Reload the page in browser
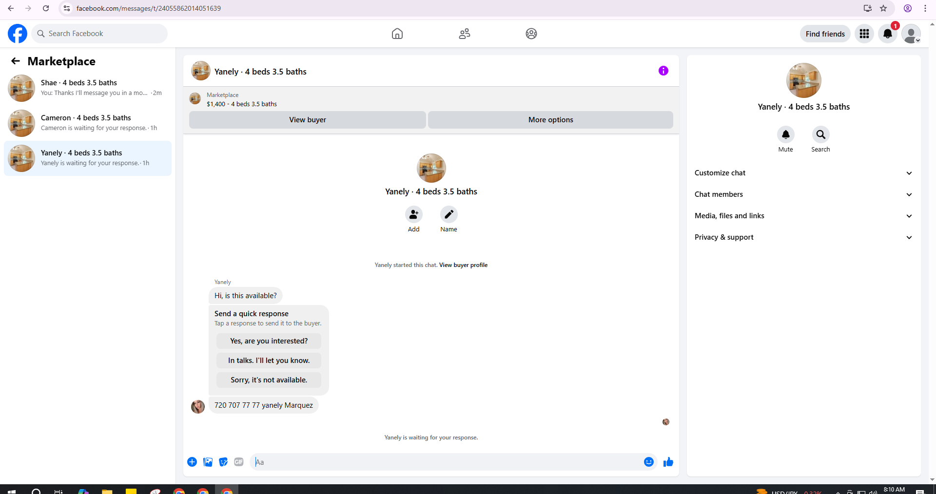This screenshot has width=936, height=494. 46,8
